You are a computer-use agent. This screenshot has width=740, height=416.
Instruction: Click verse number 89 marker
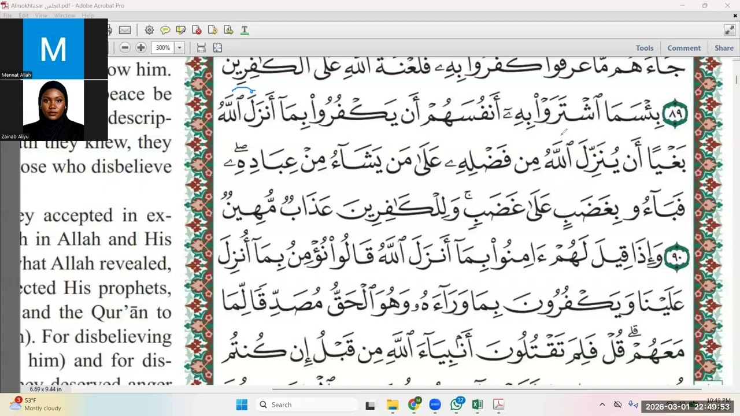click(675, 114)
